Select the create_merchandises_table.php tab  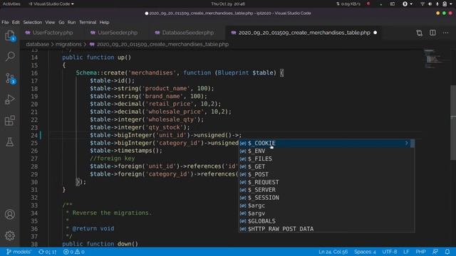tap(304, 33)
